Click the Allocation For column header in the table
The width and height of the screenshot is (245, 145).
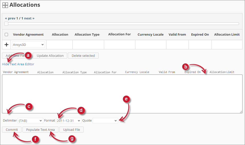pyautogui.click(x=120, y=34)
